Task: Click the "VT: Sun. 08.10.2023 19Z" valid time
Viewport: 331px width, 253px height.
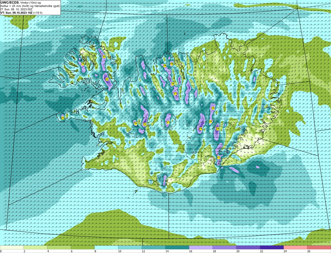Action: [x=16, y=13]
